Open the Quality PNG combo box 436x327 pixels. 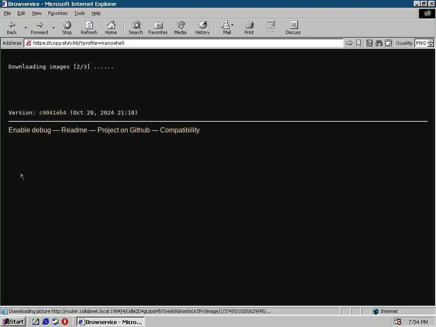424,43
